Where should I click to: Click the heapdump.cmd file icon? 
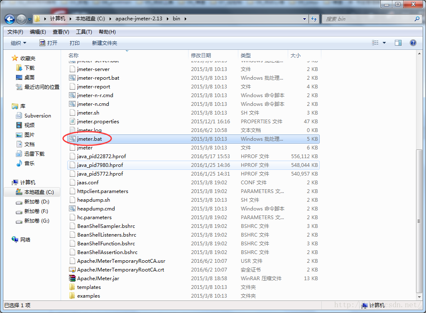click(72, 209)
